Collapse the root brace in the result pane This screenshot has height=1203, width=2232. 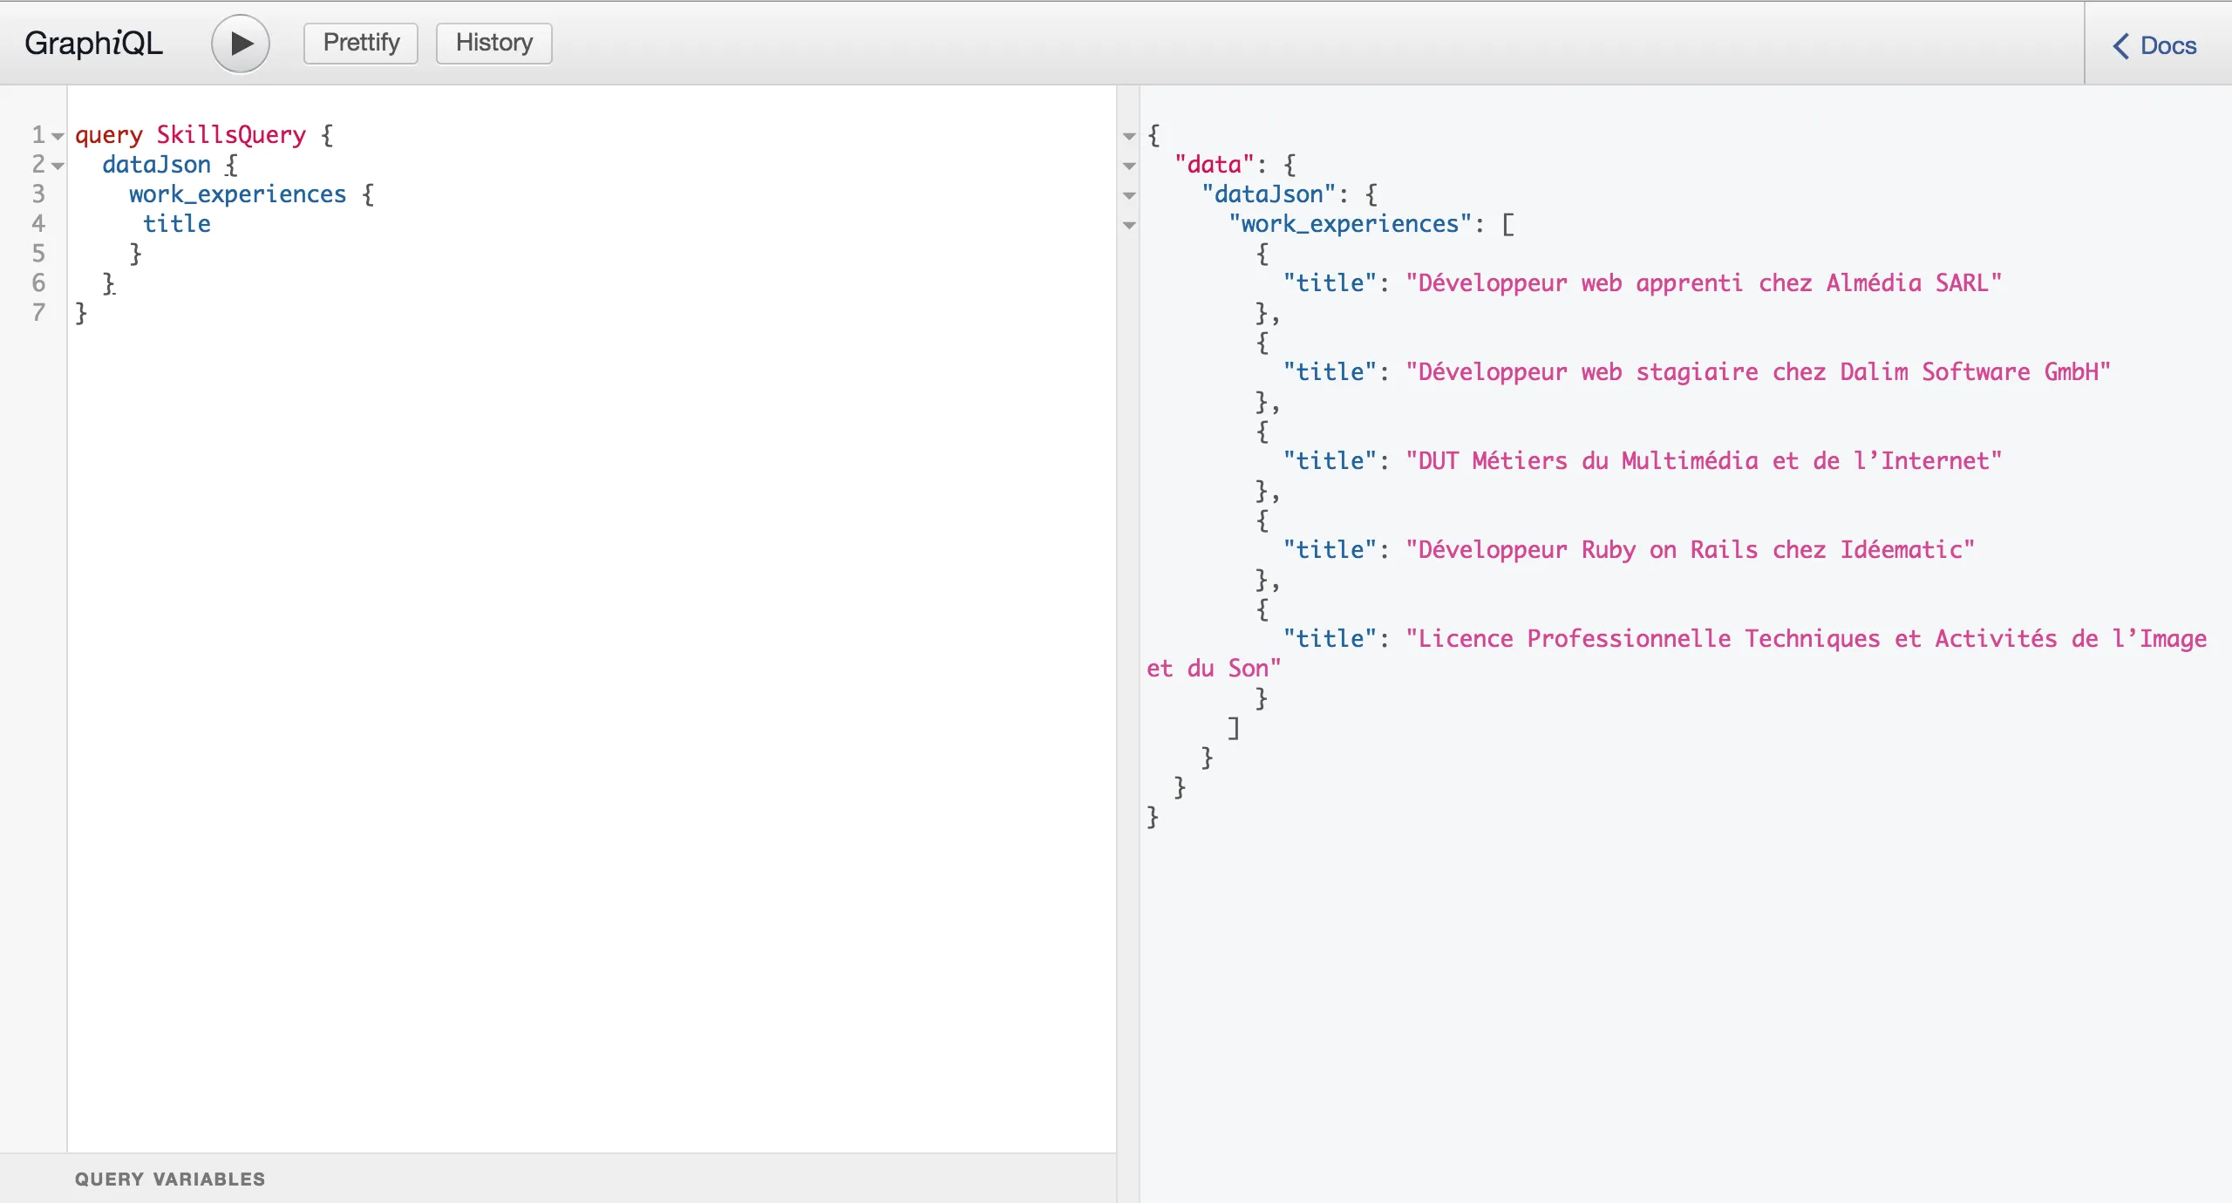pyautogui.click(x=1129, y=136)
